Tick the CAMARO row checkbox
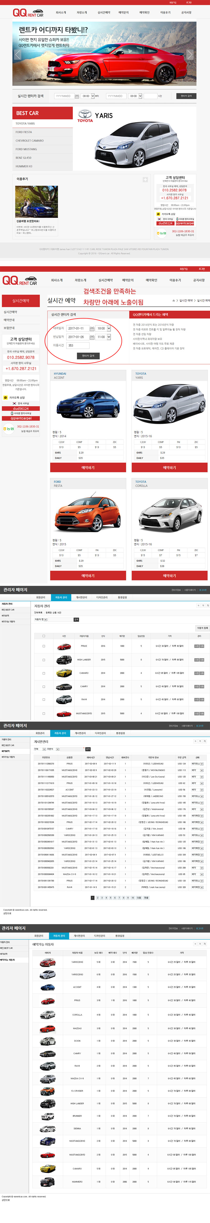Image resolution: width=210 pixels, height=1223 pixels. 44,673
